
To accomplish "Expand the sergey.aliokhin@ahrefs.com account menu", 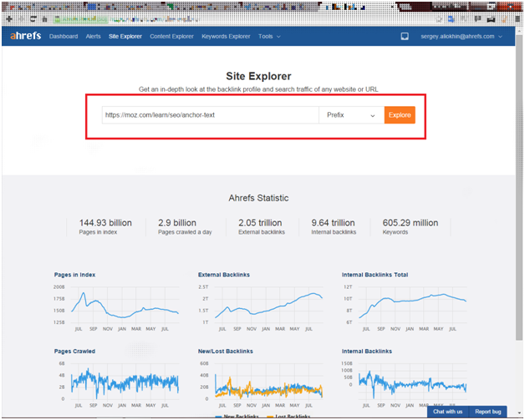I will pos(461,36).
